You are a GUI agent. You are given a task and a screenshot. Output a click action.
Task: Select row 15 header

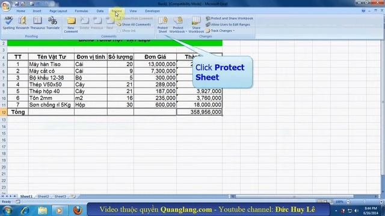(x=4, y=133)
